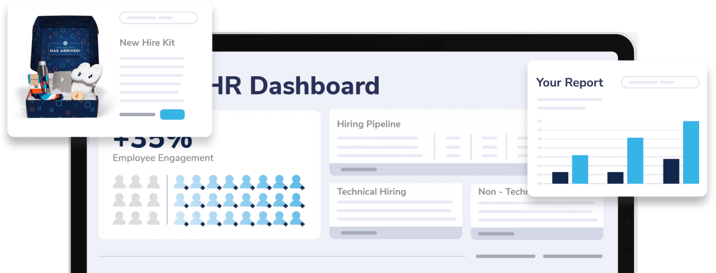Click the Employee Engagement label
This screenshot has width=716, height=273.
coord(163,158)
